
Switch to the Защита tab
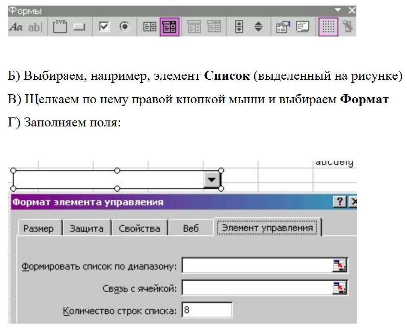coord(87,228)
